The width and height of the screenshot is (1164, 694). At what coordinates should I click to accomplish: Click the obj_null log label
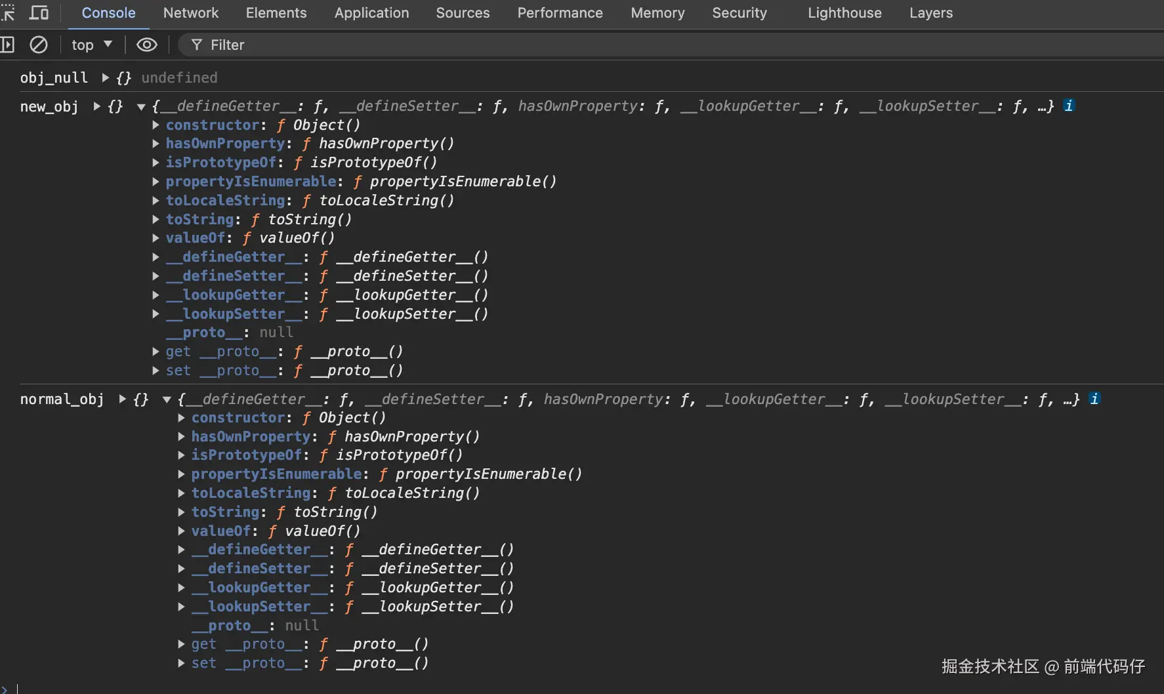[54, 77]
